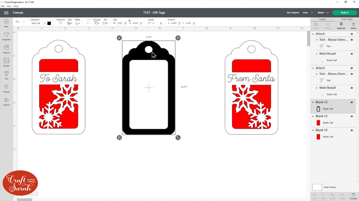Image resolution: width=359 pixels, height=201 pixels.
Task: Open the Shapes panel
Action: pos(6,88)
